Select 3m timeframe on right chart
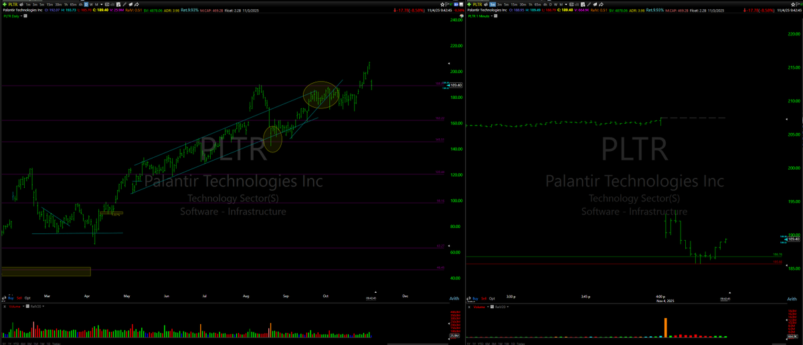This screenshot has height=345, width=803. 499,4
